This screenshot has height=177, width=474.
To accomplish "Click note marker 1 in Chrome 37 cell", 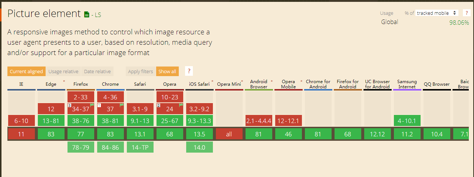I will tap(99, 105).
